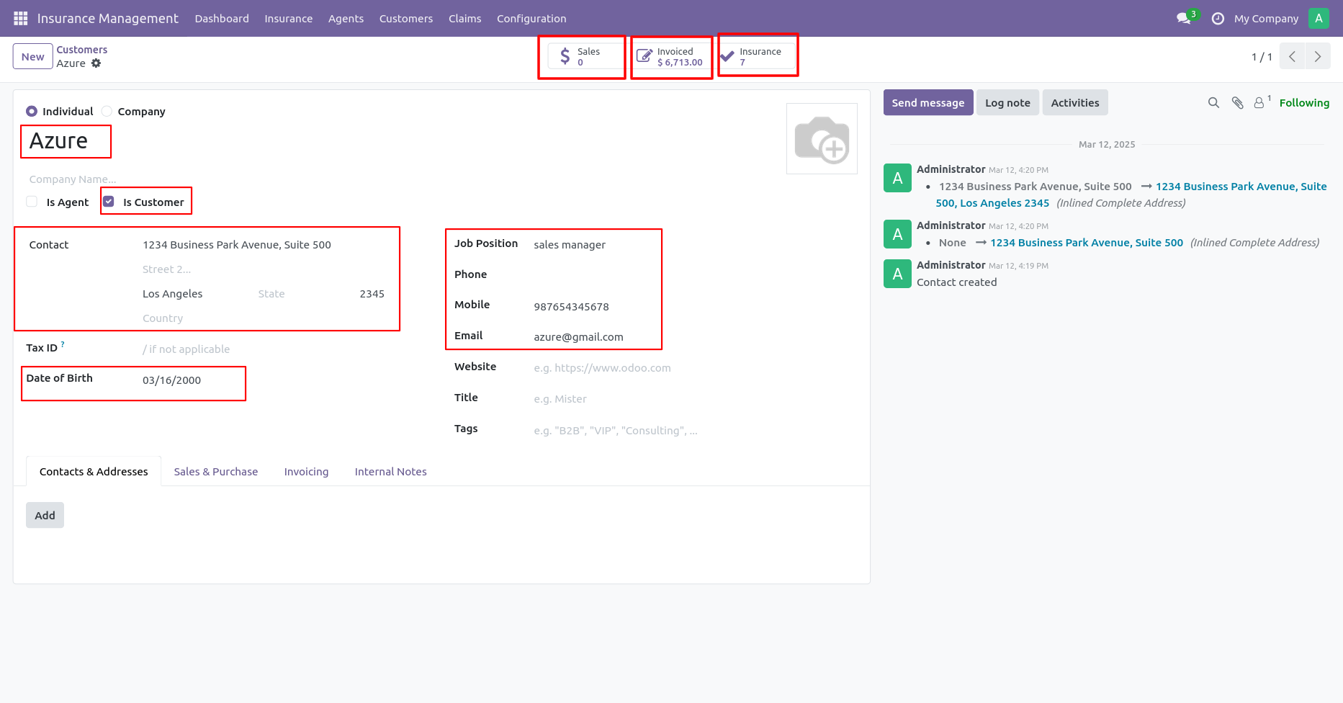The width and height of the screenshot is (1343, 703).
Task: Uncheck the Is Customer checkbox
Action: point(109,202)
